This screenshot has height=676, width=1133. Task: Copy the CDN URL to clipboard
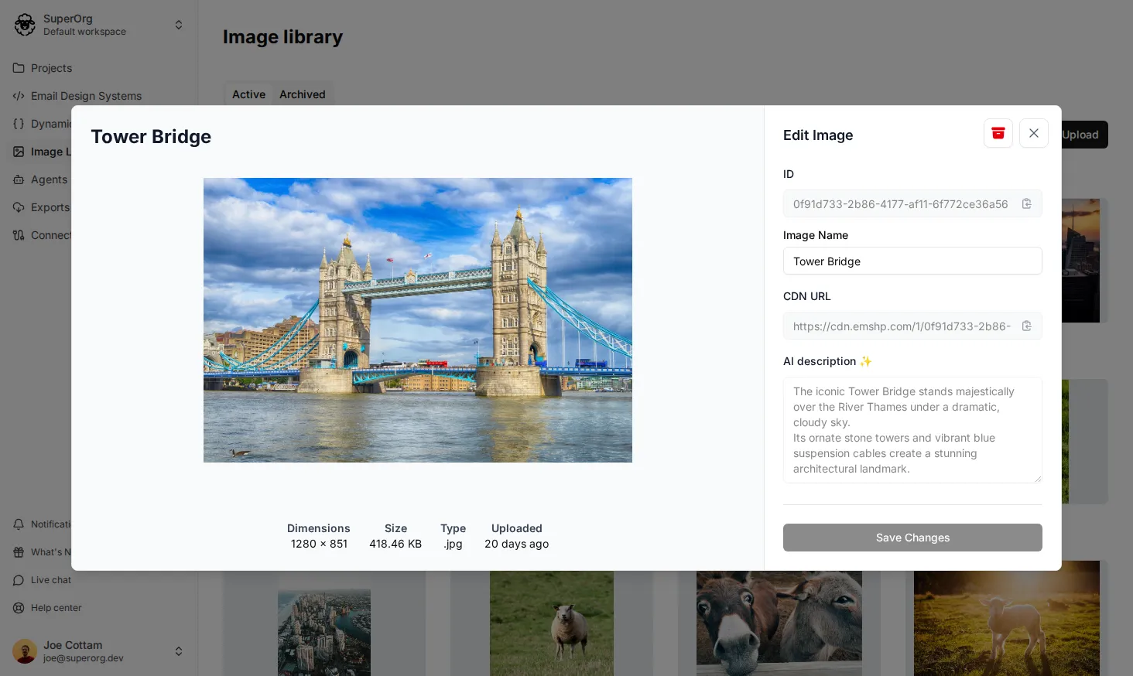point(1026,326)
